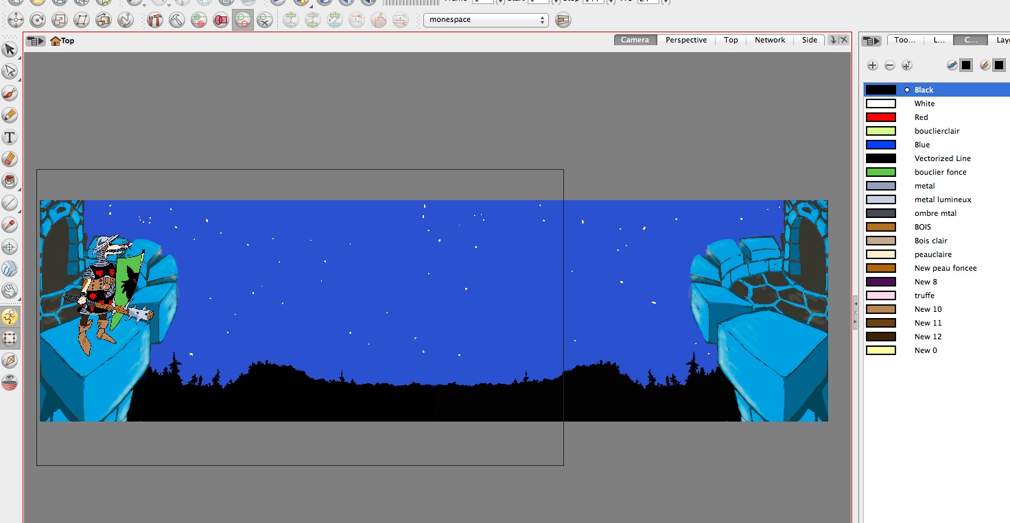Viewport: 1010px width, 523px height.
Task: Select the Scale tool in top toolbar
Action: tap(59, 20)
